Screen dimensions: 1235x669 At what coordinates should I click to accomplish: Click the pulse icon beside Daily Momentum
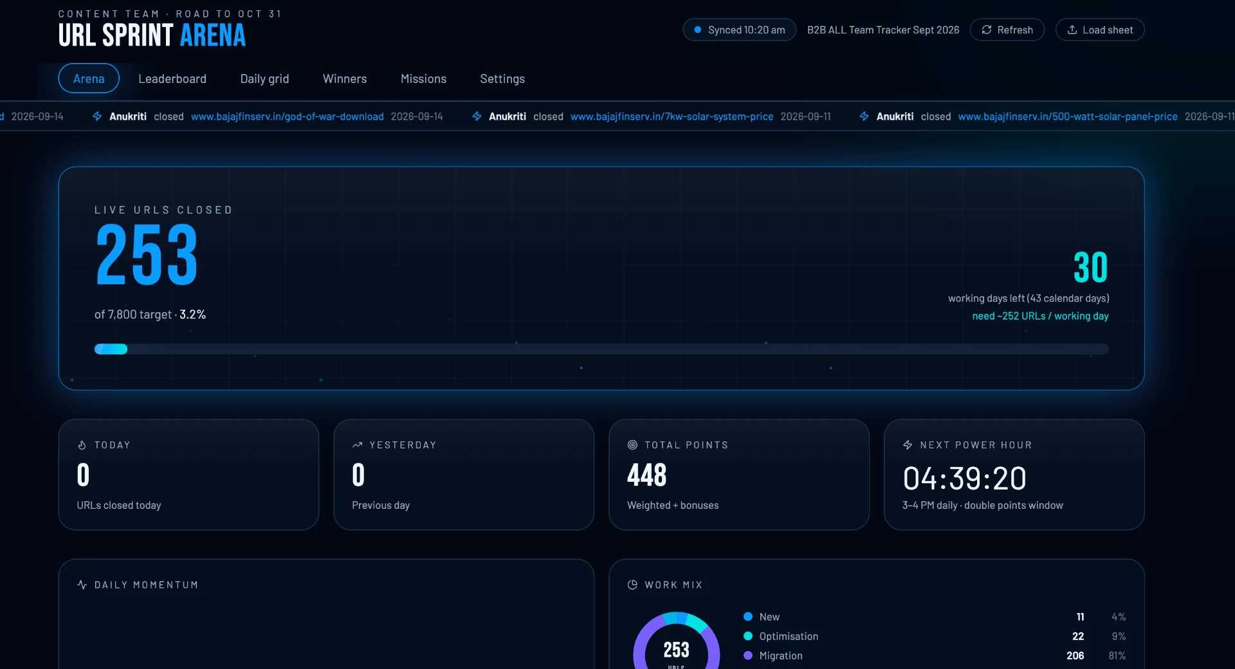[x=82, y=585]
